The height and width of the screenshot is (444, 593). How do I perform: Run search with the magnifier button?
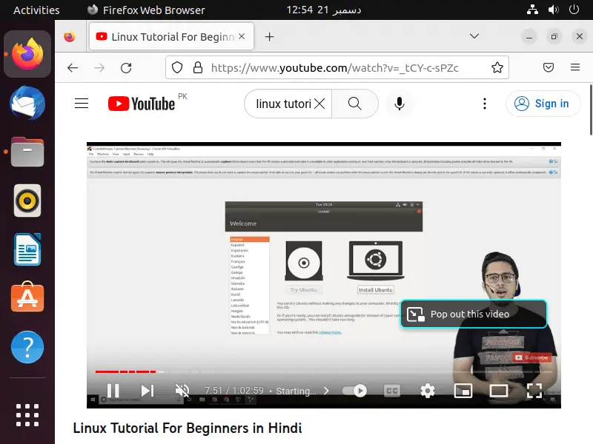[x=355, y=104]
